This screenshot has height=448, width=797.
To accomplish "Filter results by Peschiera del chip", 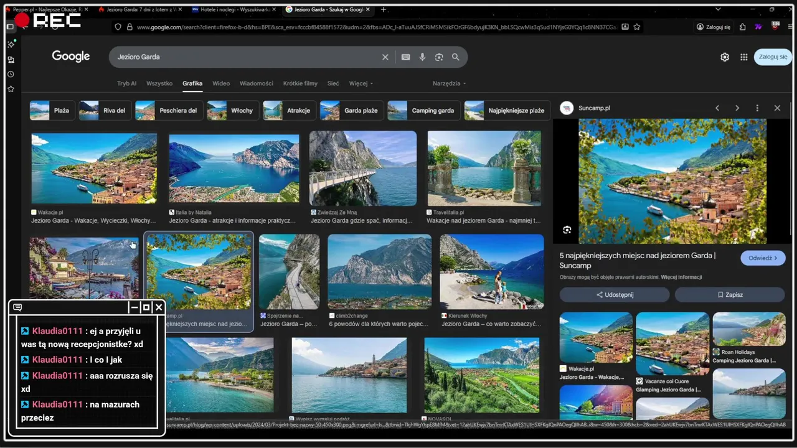I will pos(169,110).
